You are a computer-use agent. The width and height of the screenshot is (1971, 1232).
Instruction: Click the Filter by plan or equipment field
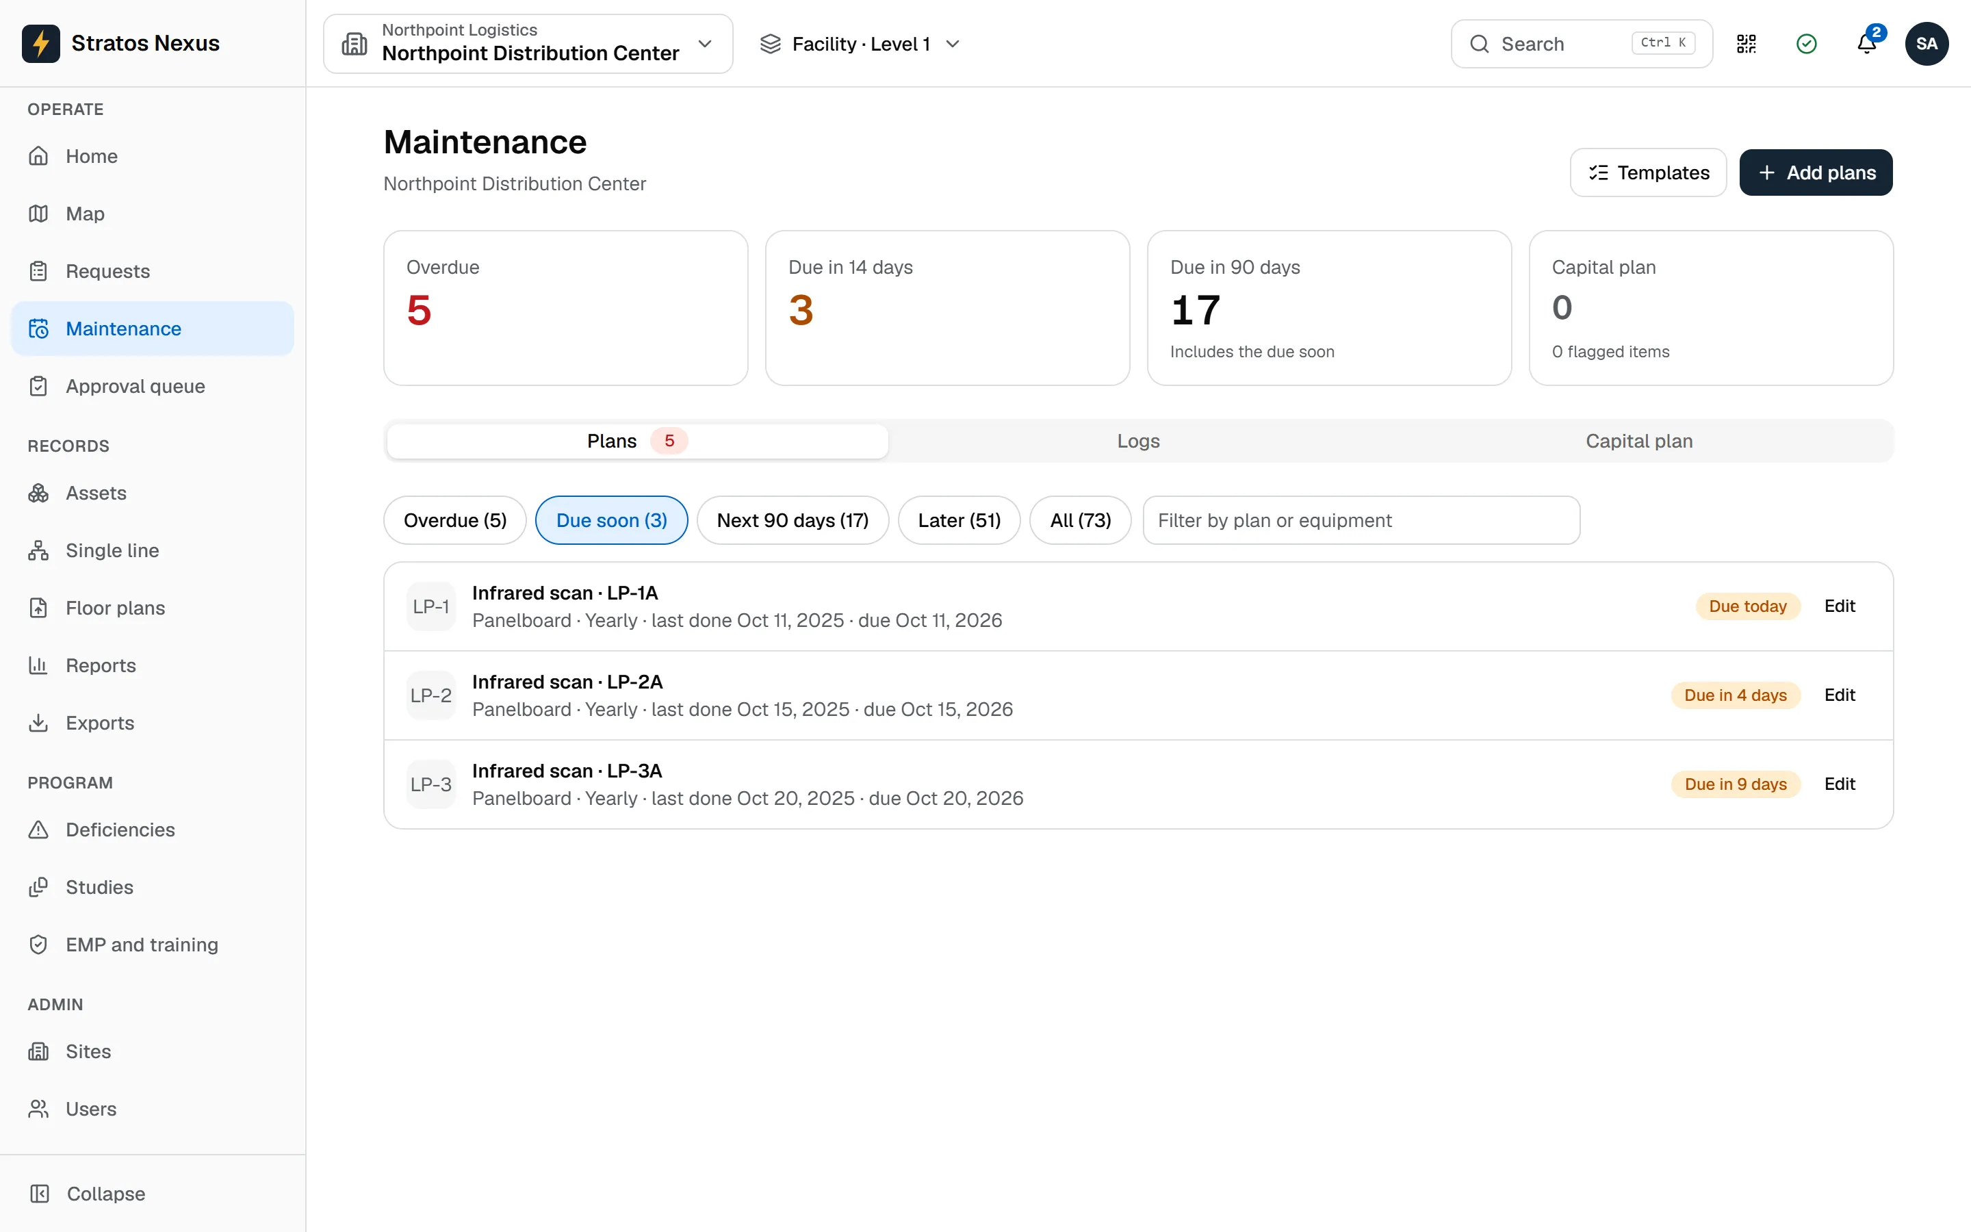pos(1361,521)
